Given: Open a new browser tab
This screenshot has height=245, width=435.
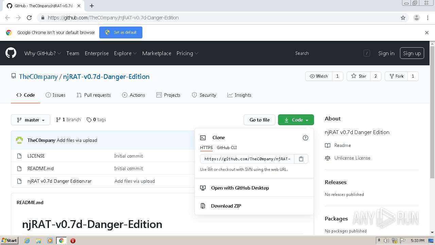Looking at the screenshot, I should [x=92, y=6].
